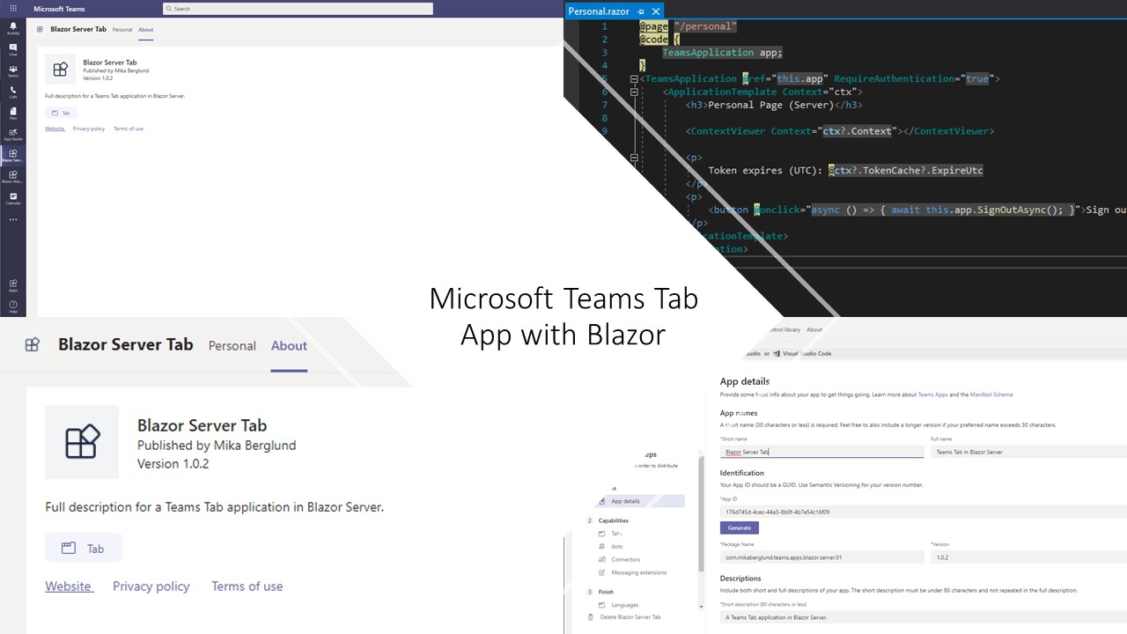Collapse the TeamsApplication code block on line 5
The width and height of the screenshot is (1127, 634).
(x=634, y=78)
